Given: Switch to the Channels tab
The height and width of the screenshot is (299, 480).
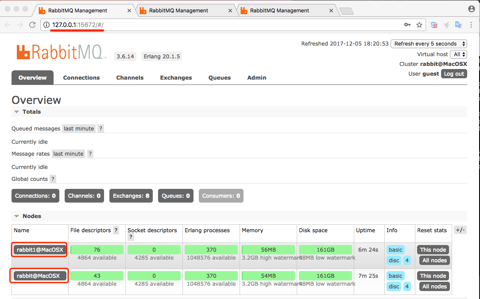Looking at the screenshot, I should 130,78.
